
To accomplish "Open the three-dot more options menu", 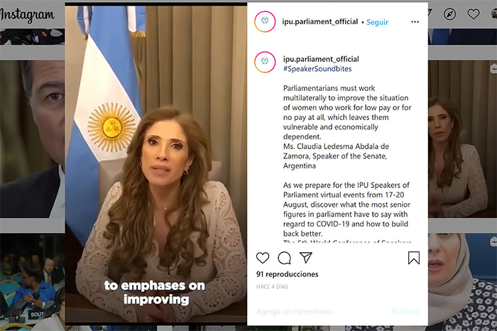I will pyautogui.click(x=415, y=22).
